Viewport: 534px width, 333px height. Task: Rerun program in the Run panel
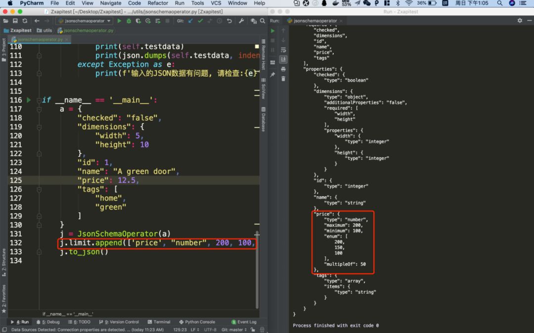pyautogui.click(x=273, y=31)
